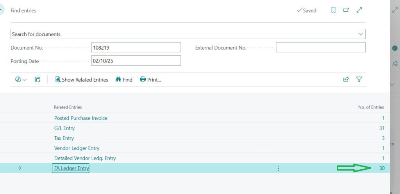Expand the chevron in the right sidebar
400x194 pixels.
(393, 84)
